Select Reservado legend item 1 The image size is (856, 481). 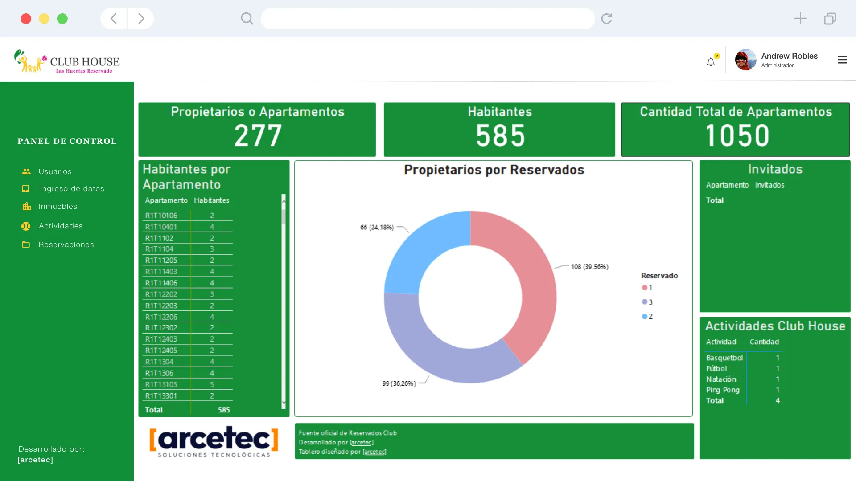coord(647,288)
